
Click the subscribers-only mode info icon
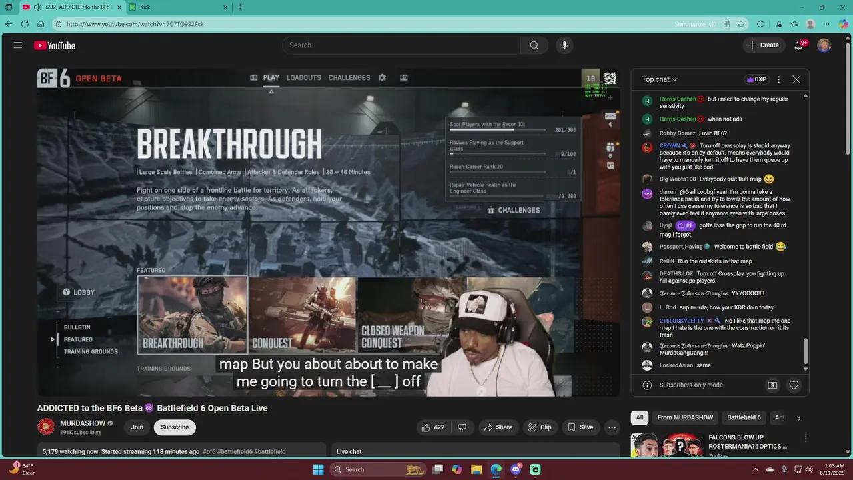(x=647, y=385)
